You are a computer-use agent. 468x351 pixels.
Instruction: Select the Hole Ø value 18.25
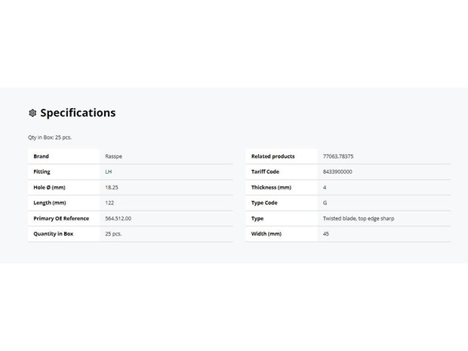coord(112,187)
